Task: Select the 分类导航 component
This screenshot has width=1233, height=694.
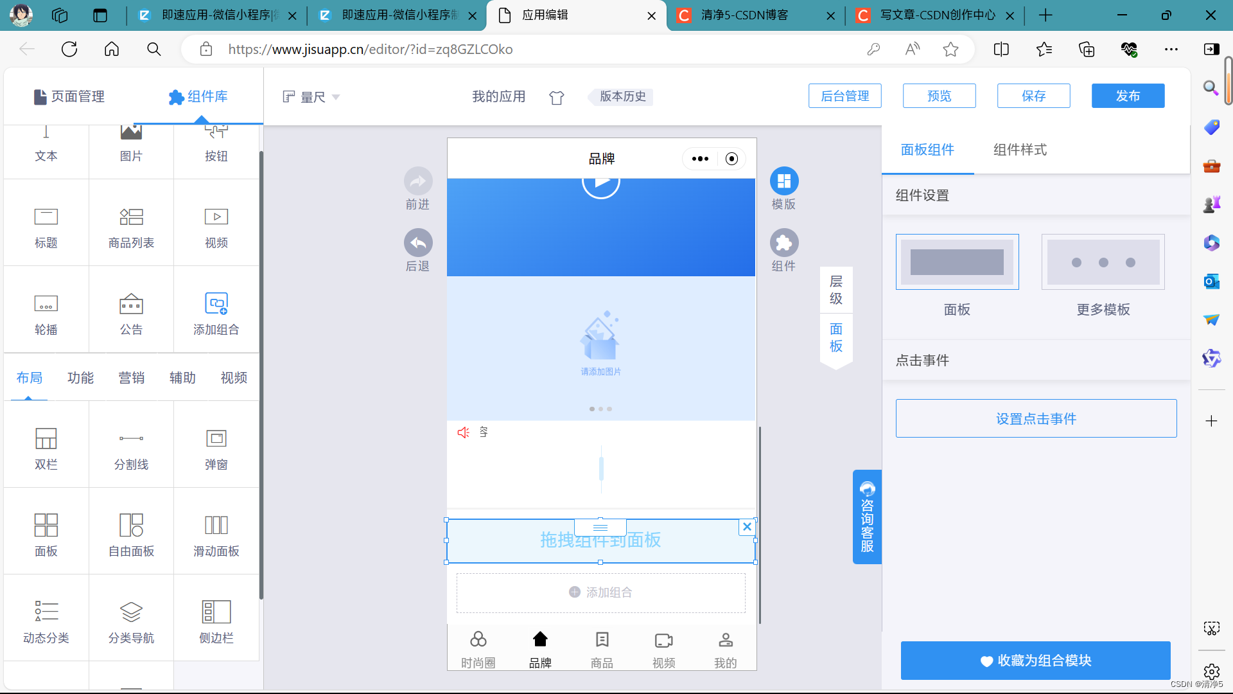Action: (131, 621)
